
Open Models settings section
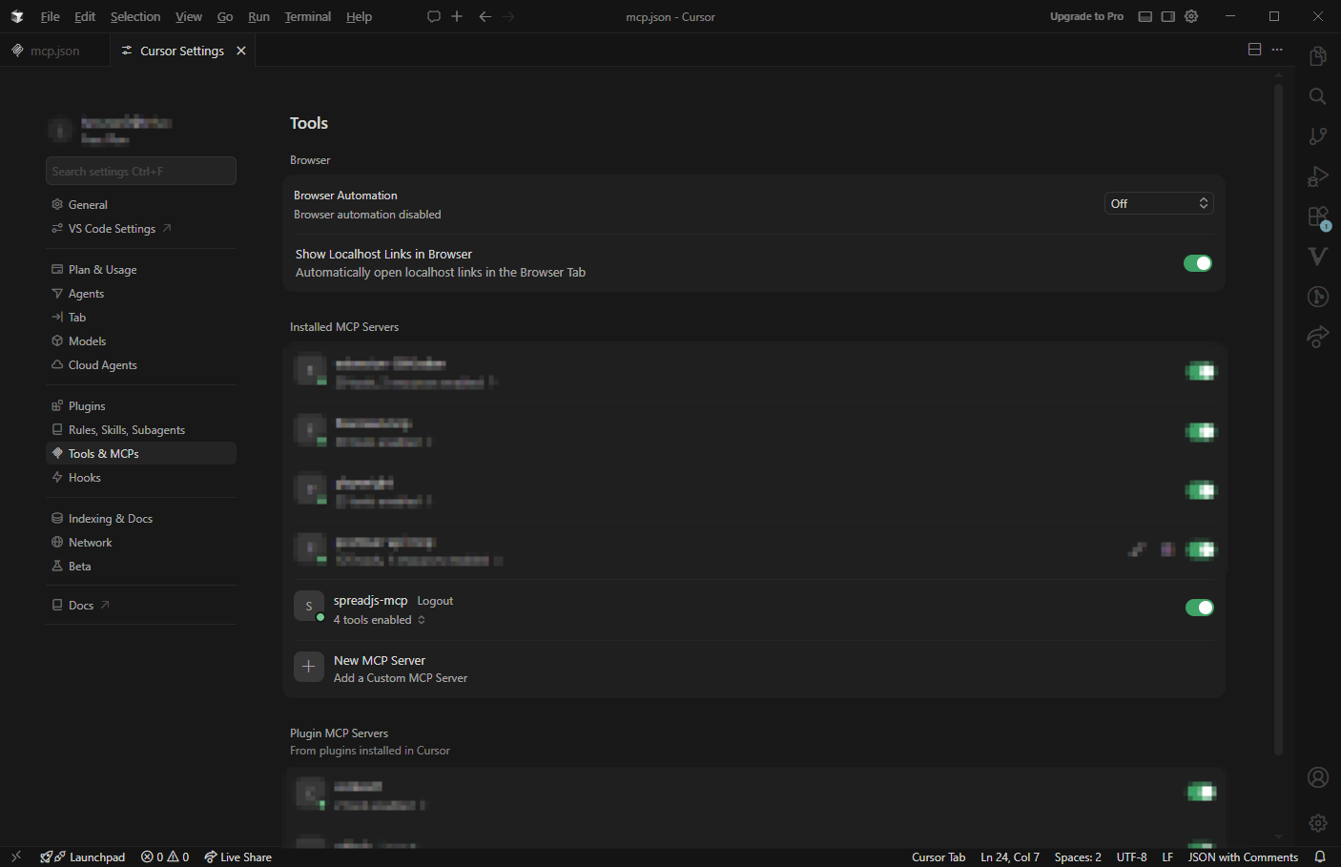point(141,341)
